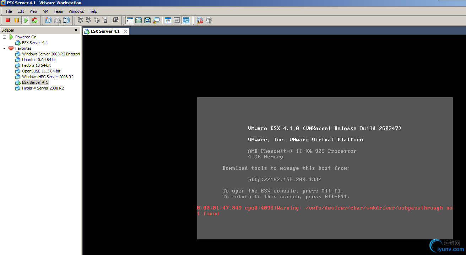Select Ubuntu 10.04 64-bit in Favorites
Screen dimensions: 466x255
pyautogui.click(x=39, y=60)
